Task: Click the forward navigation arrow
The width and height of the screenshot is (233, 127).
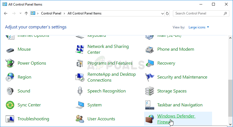Action: click(14, 13)
